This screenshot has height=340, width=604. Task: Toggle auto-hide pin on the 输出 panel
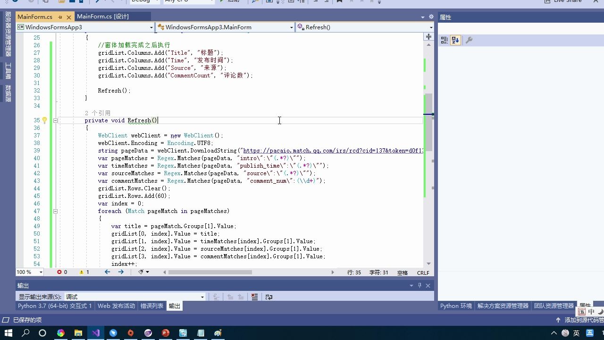419,286
